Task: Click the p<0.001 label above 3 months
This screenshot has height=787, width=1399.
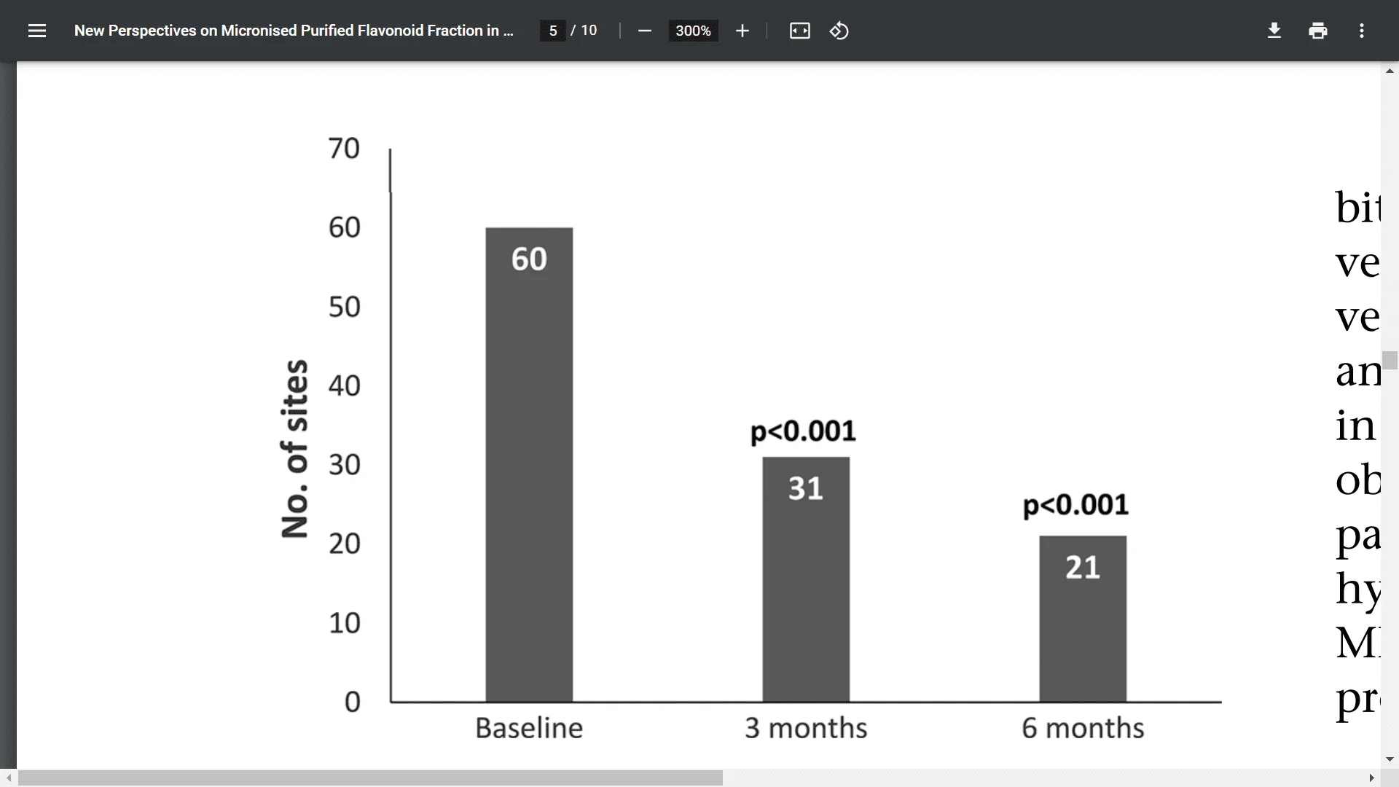Action: pos(803,431)
